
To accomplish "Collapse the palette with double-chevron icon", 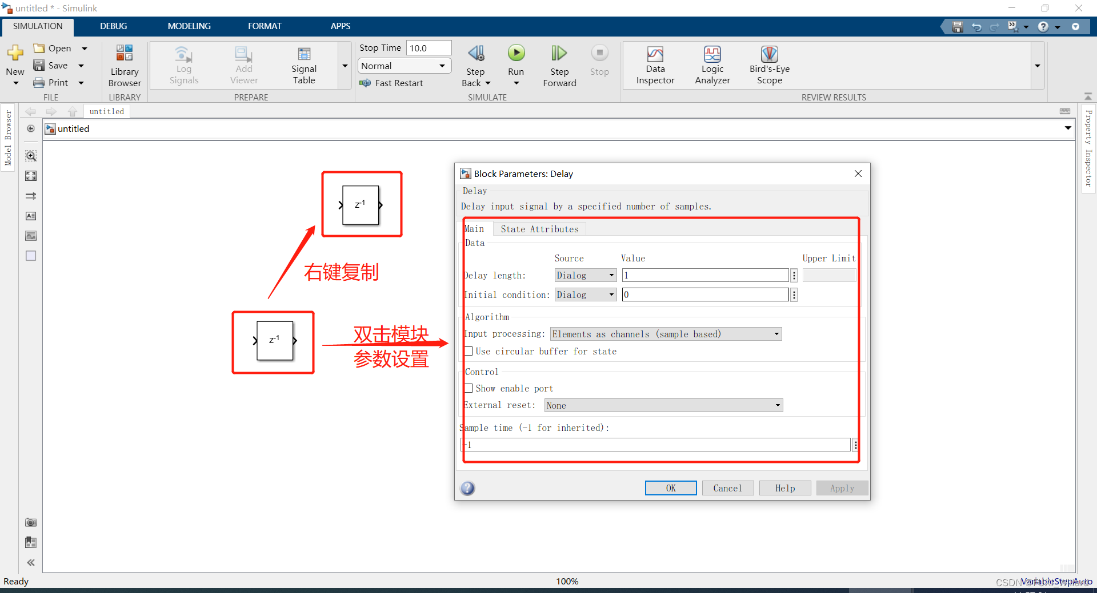I will tap(31, 563).
